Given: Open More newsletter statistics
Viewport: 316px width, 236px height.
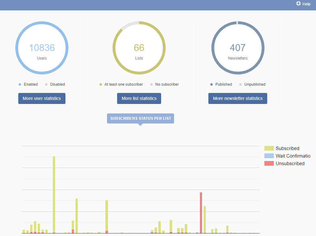Looking at the screenshot, I should 238,98.
